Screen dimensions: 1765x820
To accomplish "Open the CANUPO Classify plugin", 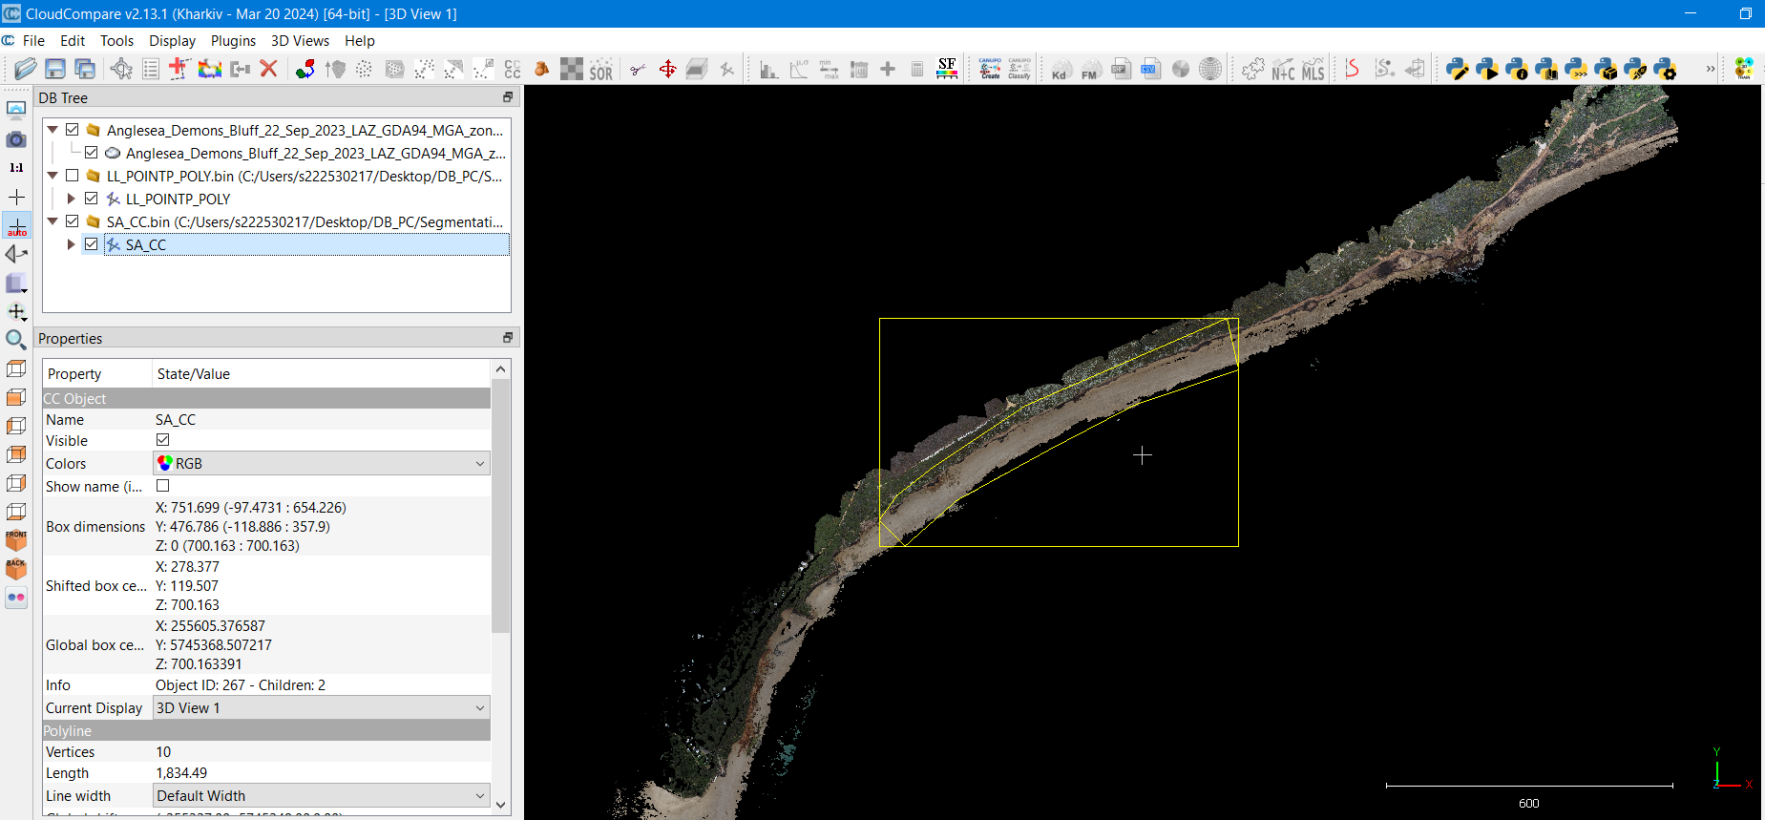I will (x=1019, y=69).
